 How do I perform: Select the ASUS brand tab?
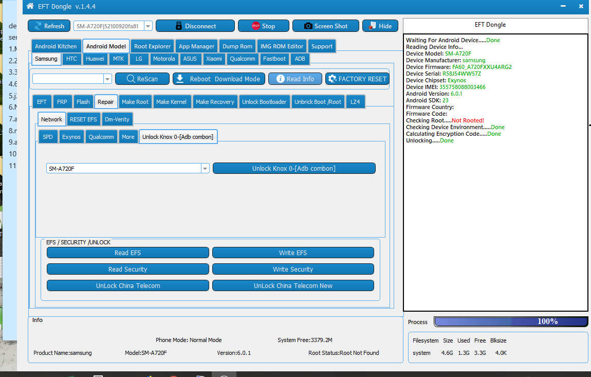tap(190, 59)
